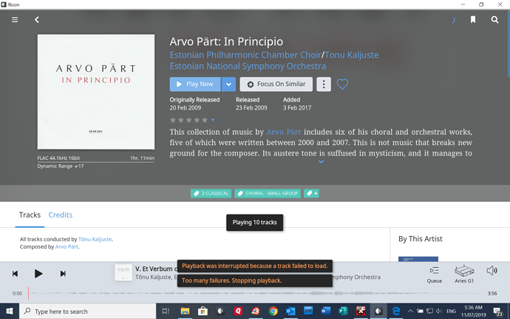Screen dimensions: 510x319
Task: Open the taskbar volume icon
Action: (439, 311)
